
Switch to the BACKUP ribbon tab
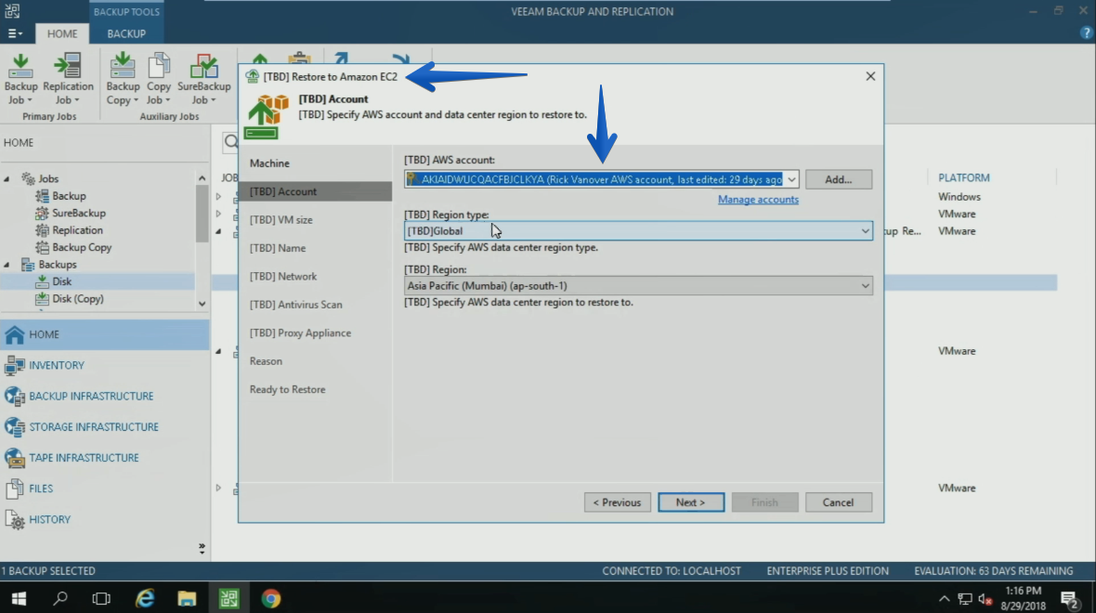[126, 33]
